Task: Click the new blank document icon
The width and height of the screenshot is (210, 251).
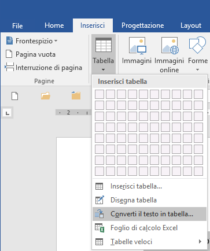Action: coord(15,96)
